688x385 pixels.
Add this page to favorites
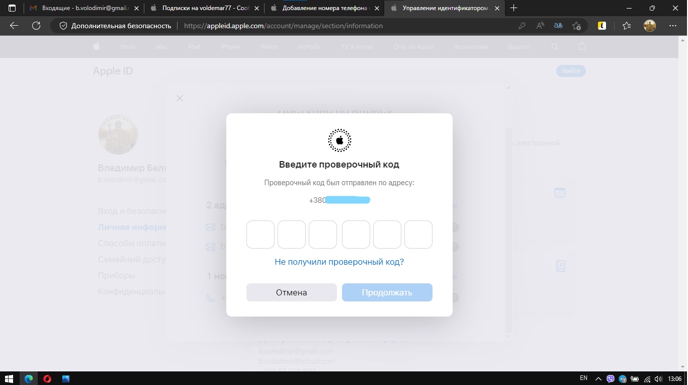(576, 26)
